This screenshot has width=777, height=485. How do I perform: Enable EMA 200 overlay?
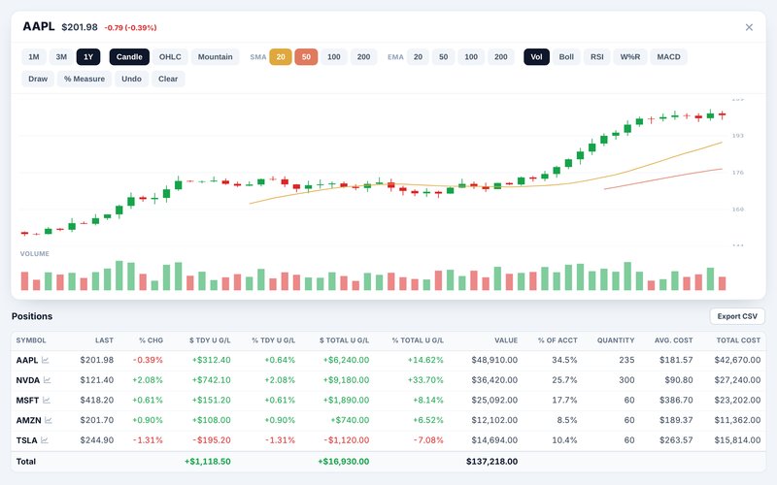point(501,57)
